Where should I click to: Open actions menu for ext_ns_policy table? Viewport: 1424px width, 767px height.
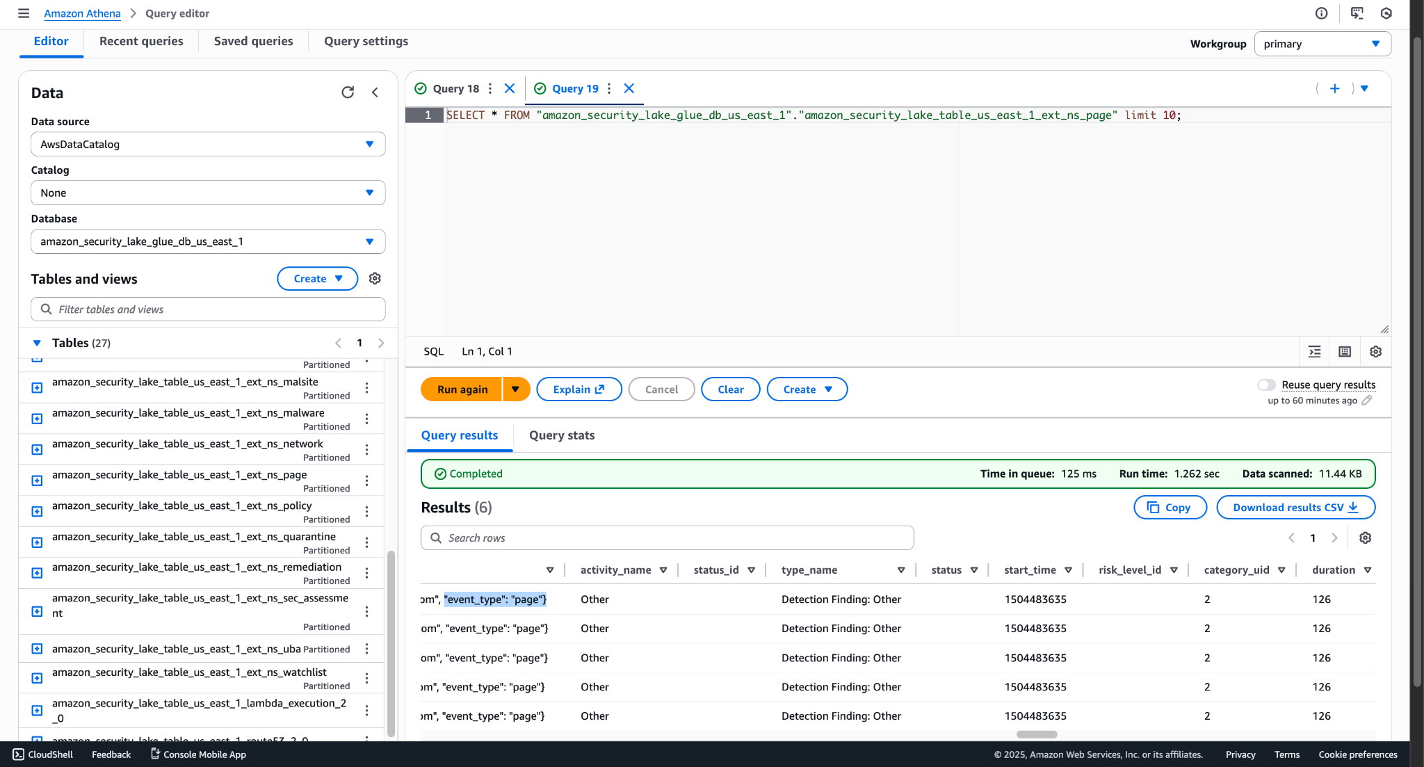click(x=366, y=512)
